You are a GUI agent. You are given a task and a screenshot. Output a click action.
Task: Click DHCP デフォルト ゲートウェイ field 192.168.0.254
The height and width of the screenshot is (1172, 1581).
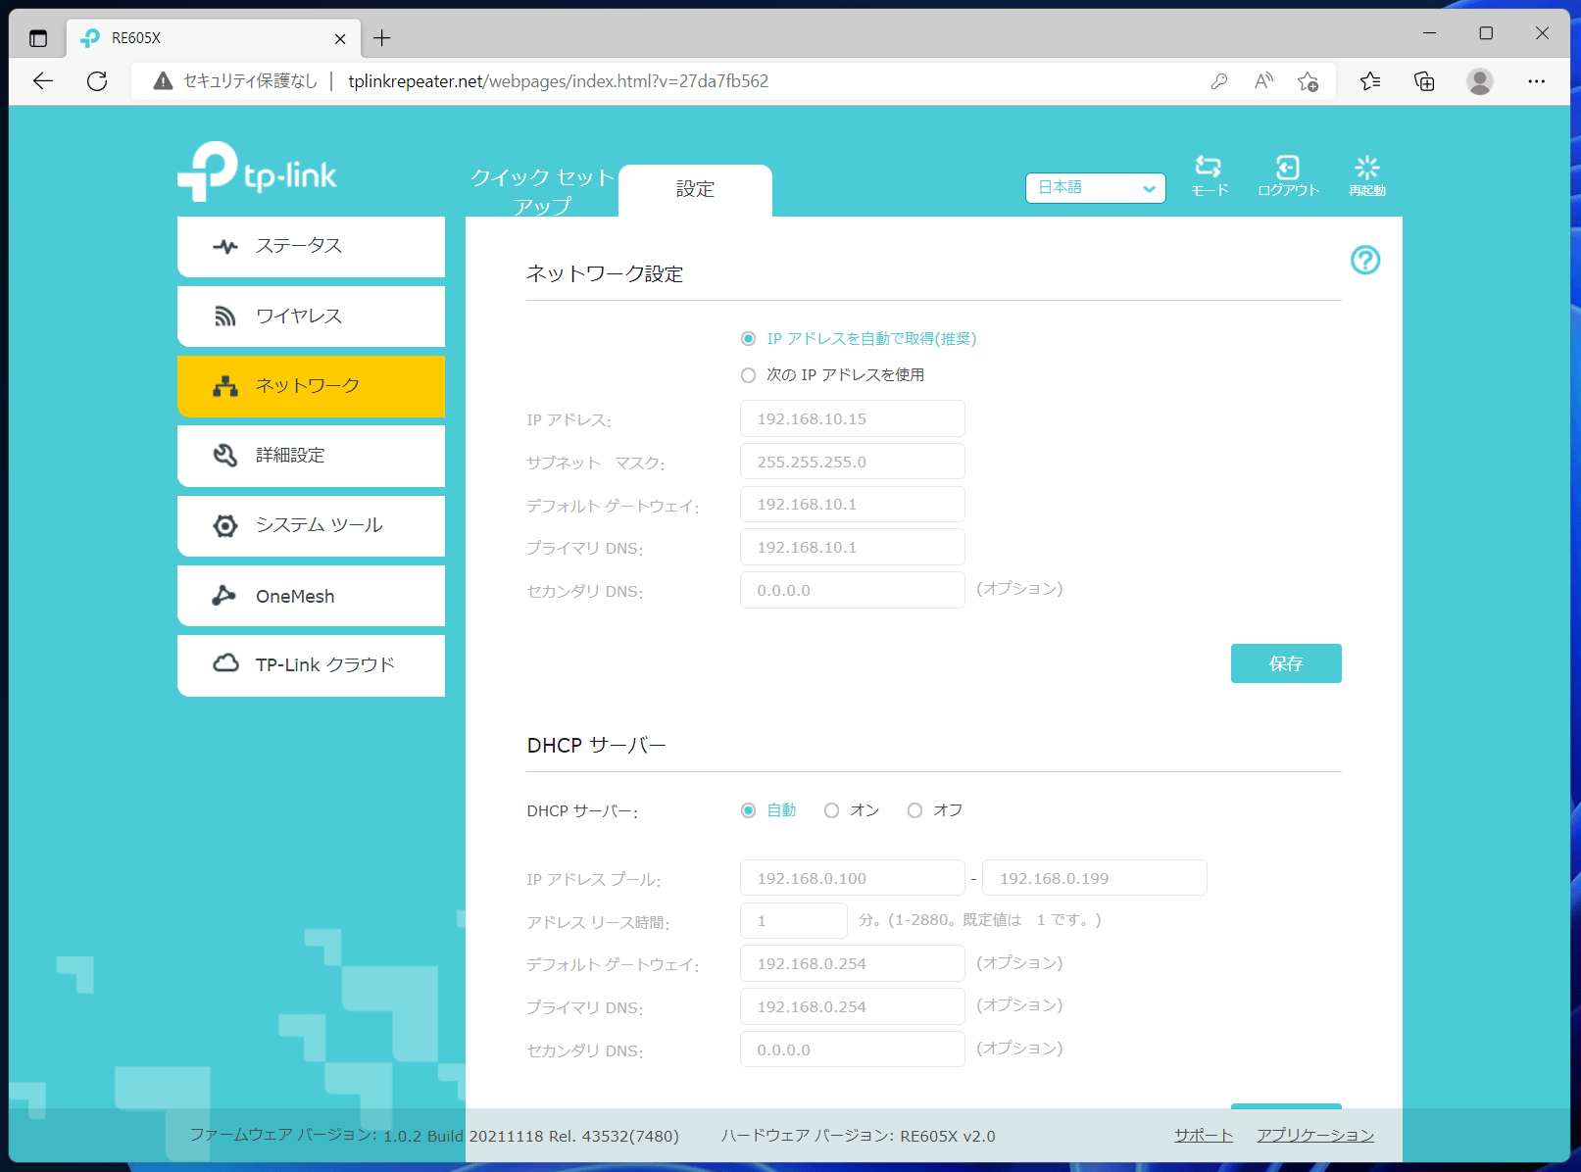(853, 963)
